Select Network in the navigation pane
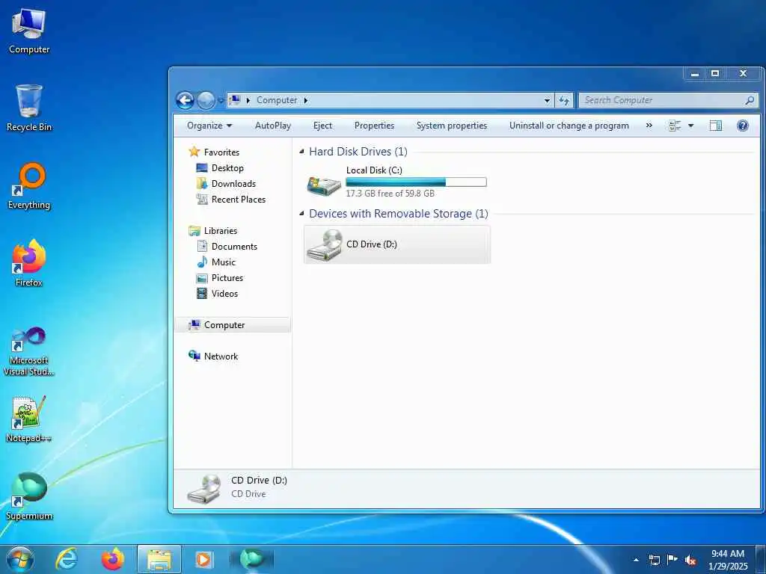 [221, 357]
